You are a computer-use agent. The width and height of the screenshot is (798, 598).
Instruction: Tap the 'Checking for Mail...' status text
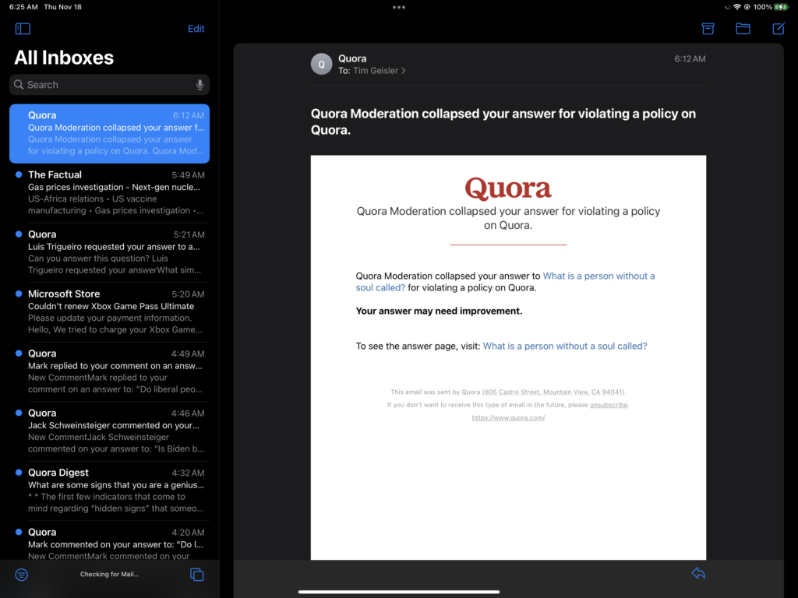tap(109, 574)
